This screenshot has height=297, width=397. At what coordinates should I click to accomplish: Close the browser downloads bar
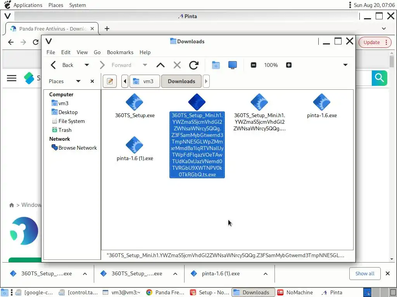point(387,273)
